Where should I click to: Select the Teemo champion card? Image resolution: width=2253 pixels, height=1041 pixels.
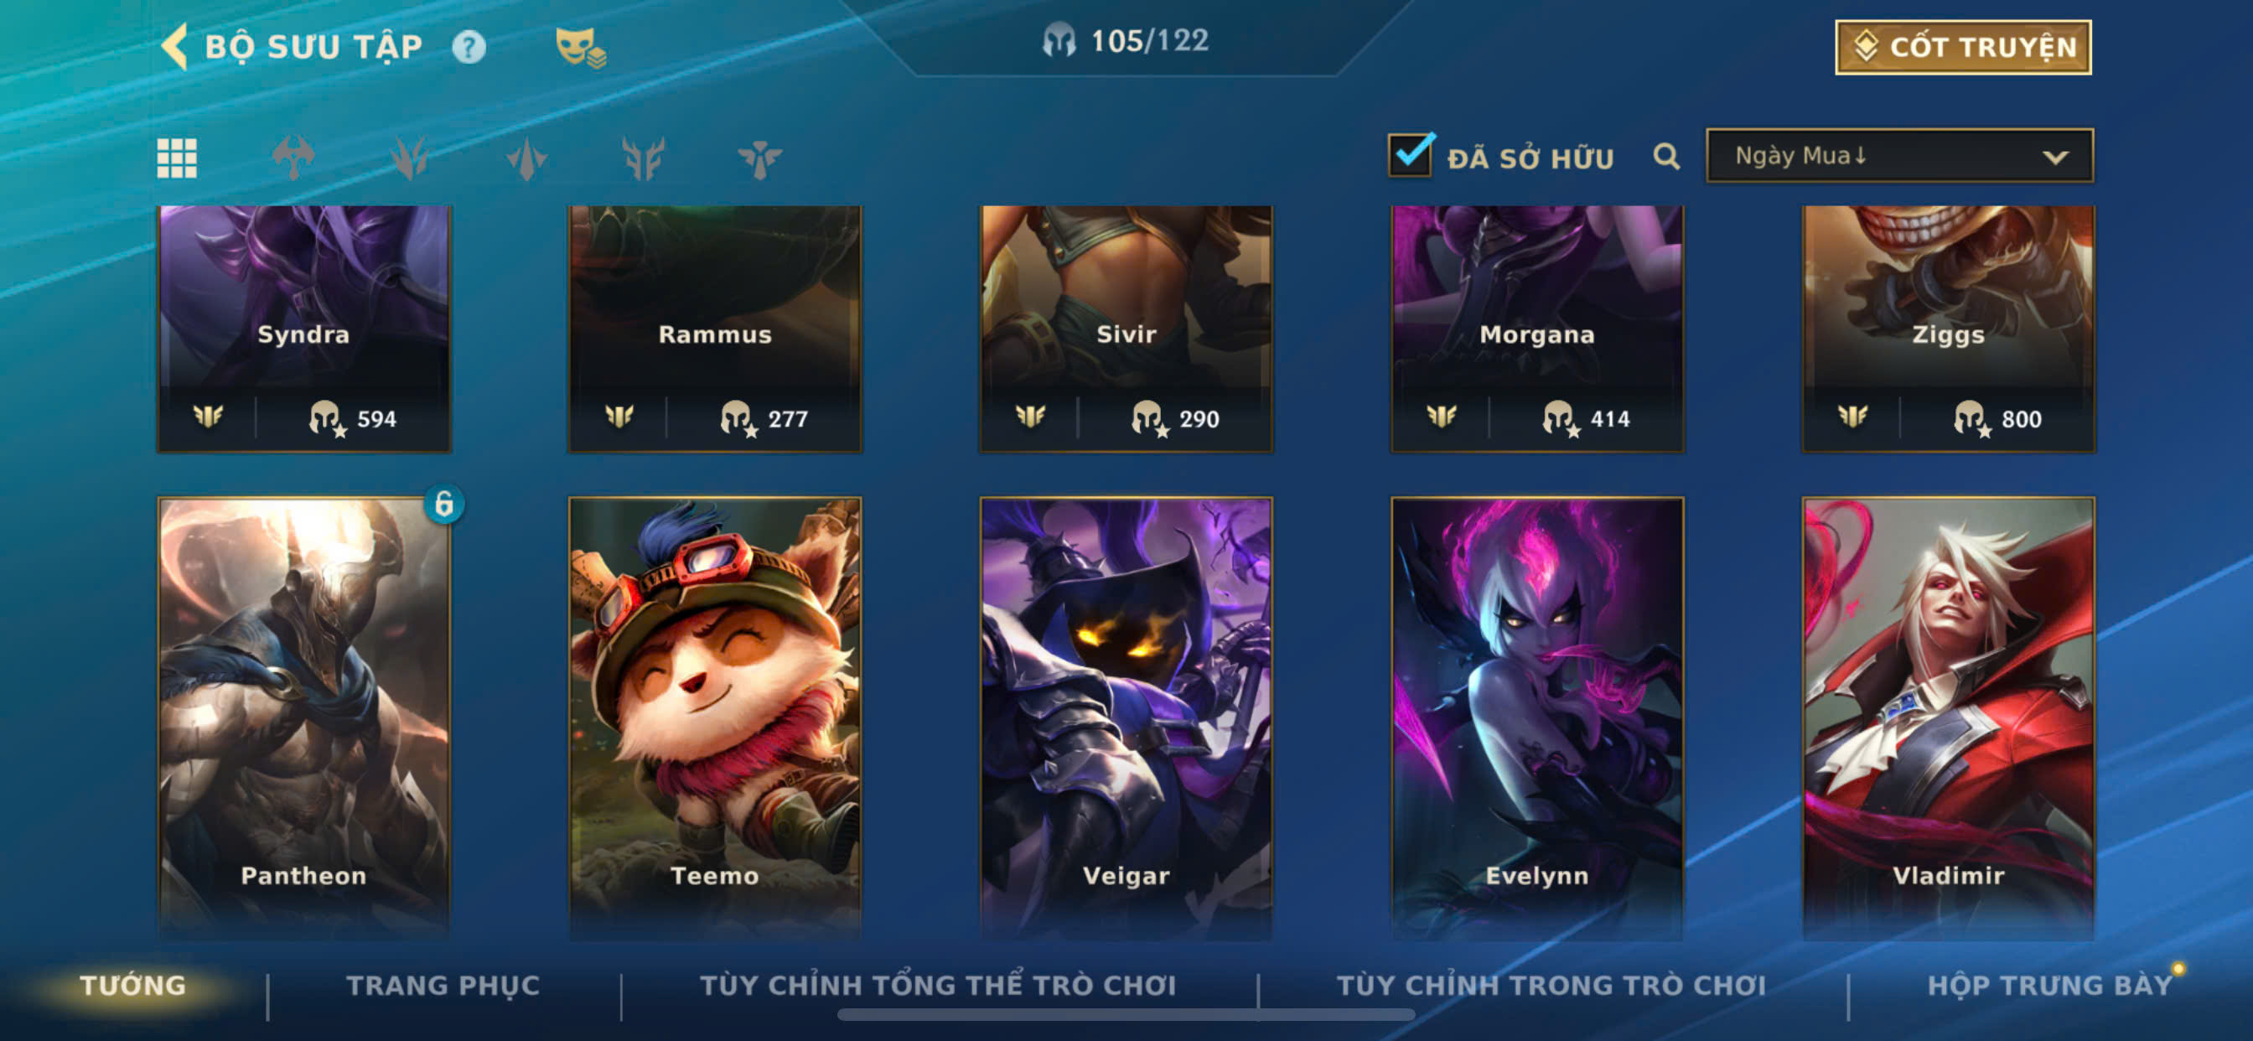(x=715, y=717)
